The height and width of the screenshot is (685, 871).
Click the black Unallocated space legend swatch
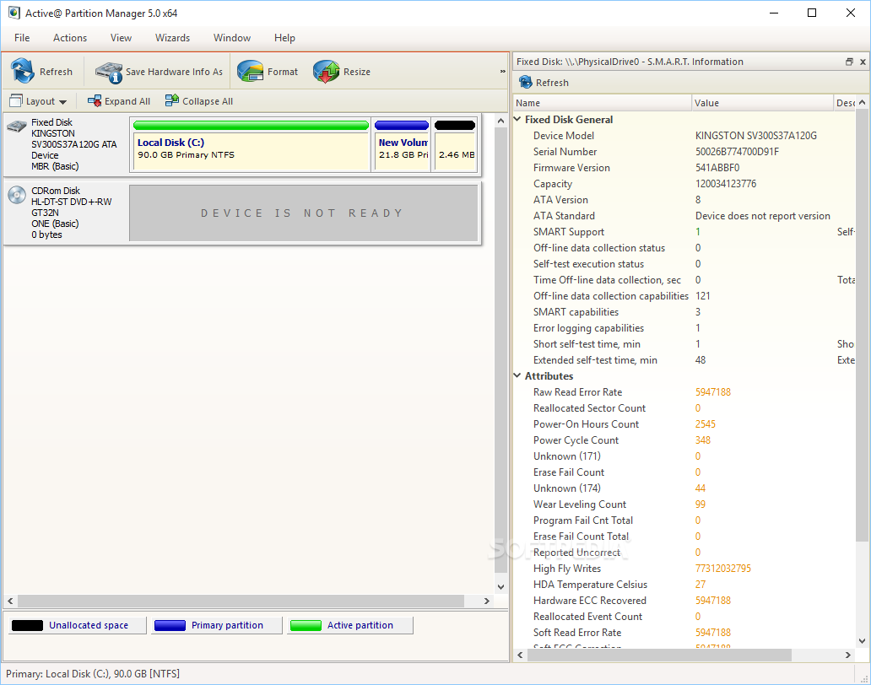point(27,626)
